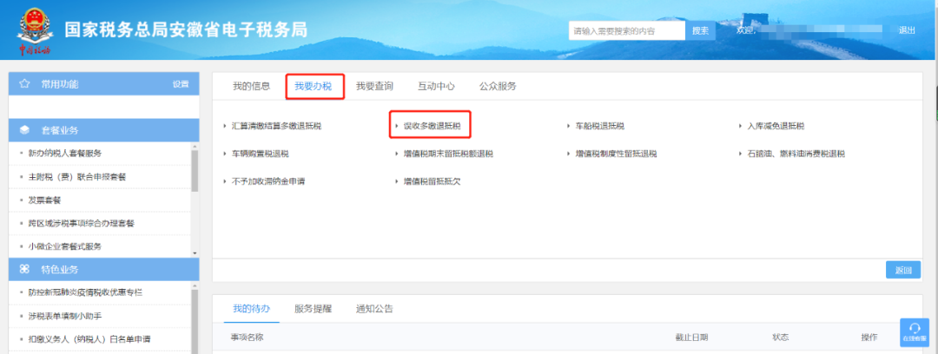Image resolution: width=938 pixels, height=354 pixels.
Task: Open 设置 for 常用功能
Action: click(181, 84)
